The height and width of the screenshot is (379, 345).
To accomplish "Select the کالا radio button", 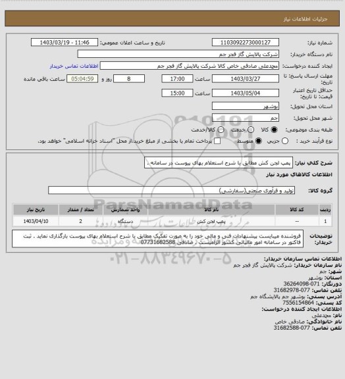I will (274, 130).
